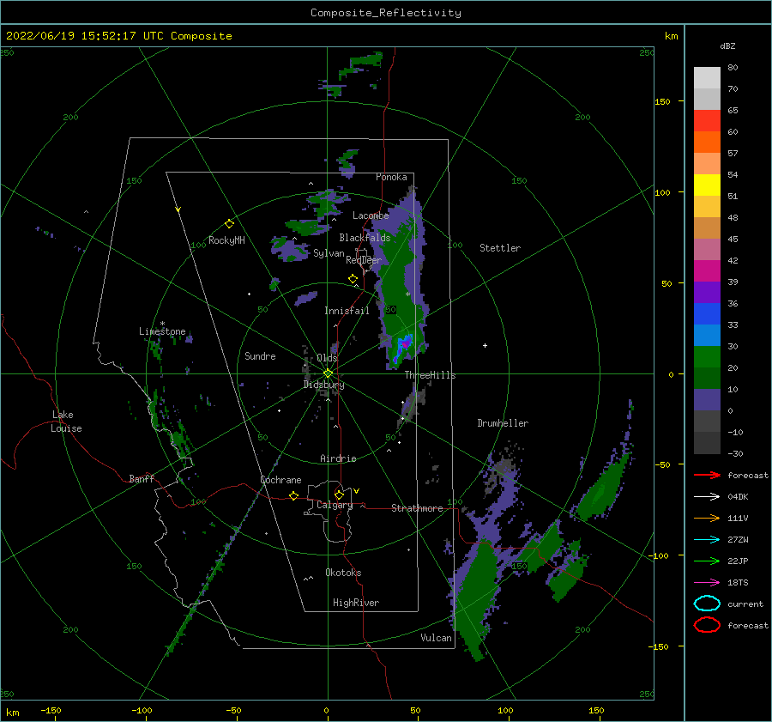Viewport: 772px width, 722px height.
Task: Click the orange 111V arrow icon
Action: click(707, 518)
